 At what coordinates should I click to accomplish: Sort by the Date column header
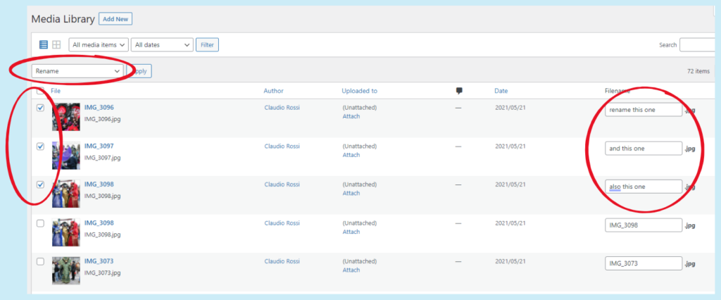click(x=501, y=91)
